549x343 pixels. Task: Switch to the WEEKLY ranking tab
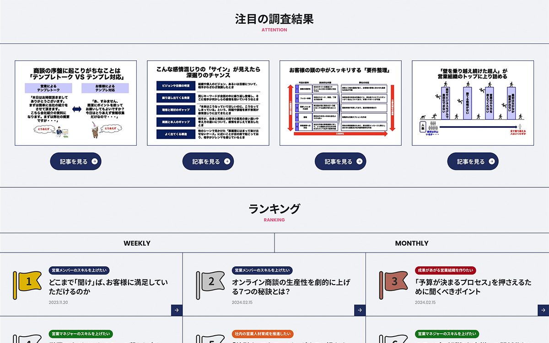point(137,243)
